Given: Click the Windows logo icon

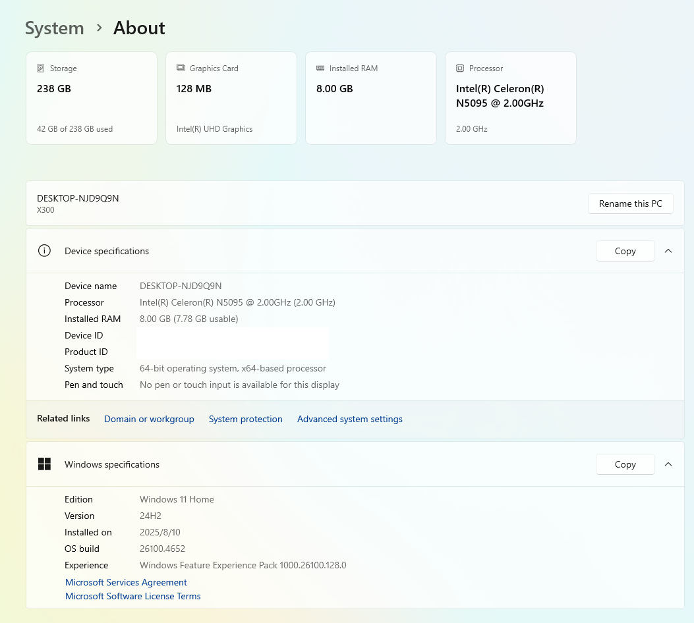Looking at the screenshot, I should [x=44, y=464].
